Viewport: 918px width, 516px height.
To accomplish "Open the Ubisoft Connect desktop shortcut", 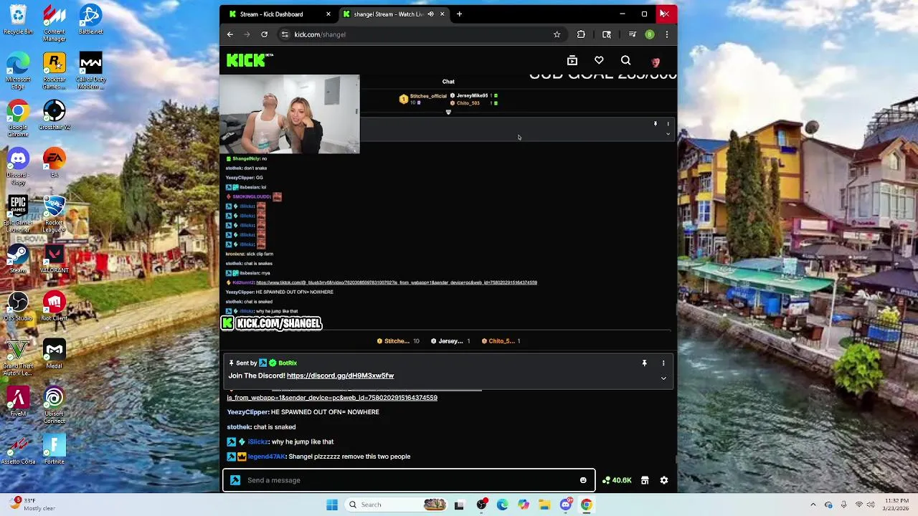I will (x=55, y=405).
